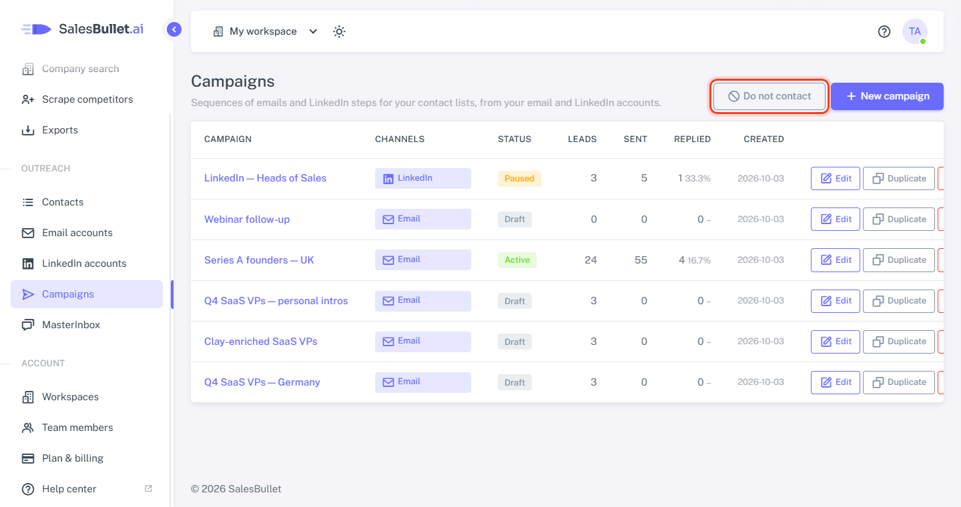The width and height of the screenshot is (961, 507).
Task: Open the My workspace dropdown
Action: tap(265, 31)
